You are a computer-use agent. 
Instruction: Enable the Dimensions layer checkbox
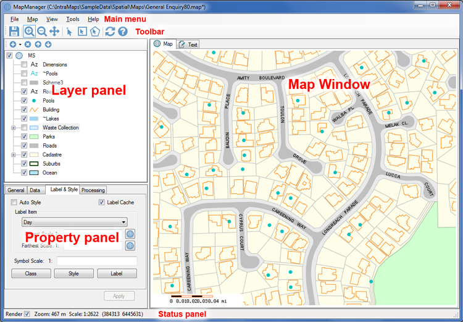point(24,64)
